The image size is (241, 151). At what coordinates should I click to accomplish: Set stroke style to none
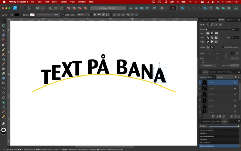(x=208, y=24)
